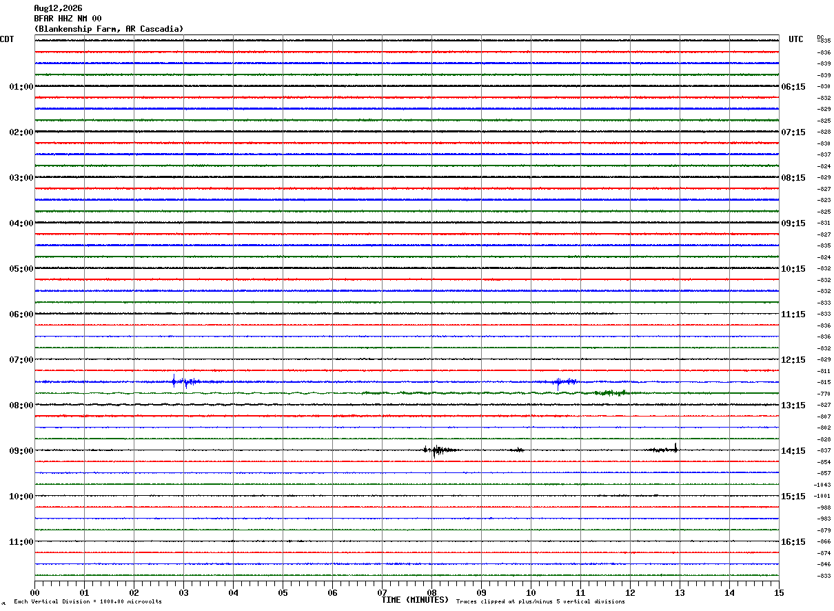
Task: Click the Aug12,2026 date text
Action: [58, 8]
